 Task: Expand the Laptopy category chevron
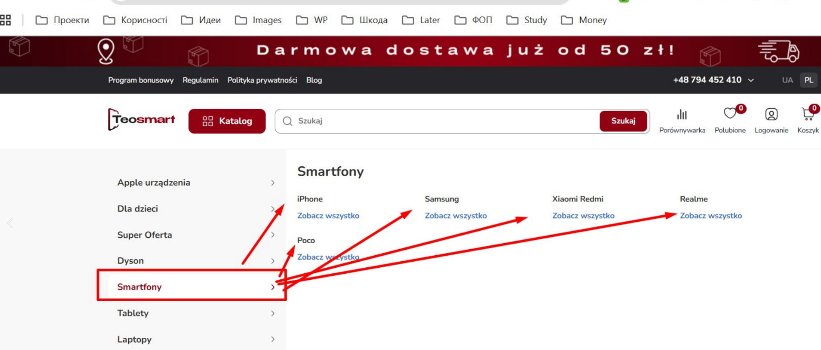(273, 339)
